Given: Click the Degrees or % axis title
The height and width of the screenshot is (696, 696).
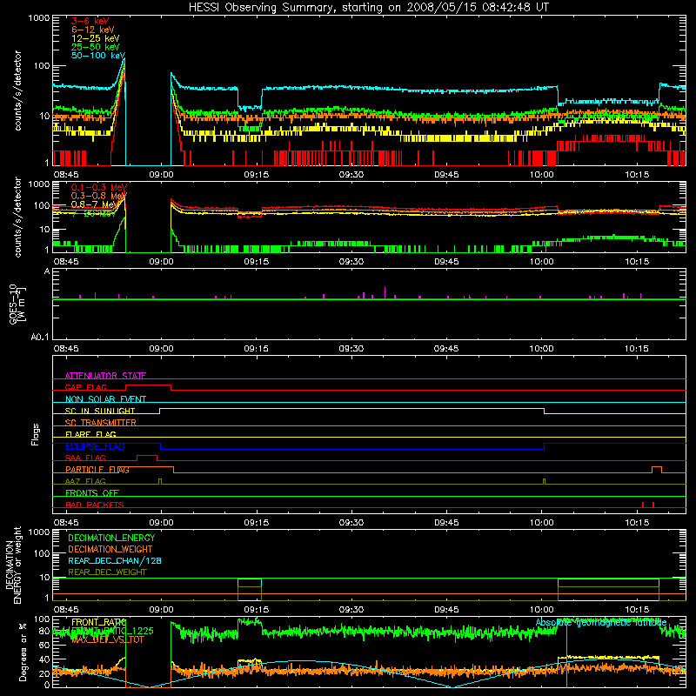Looking at the screenshot, I should [23, 652].
